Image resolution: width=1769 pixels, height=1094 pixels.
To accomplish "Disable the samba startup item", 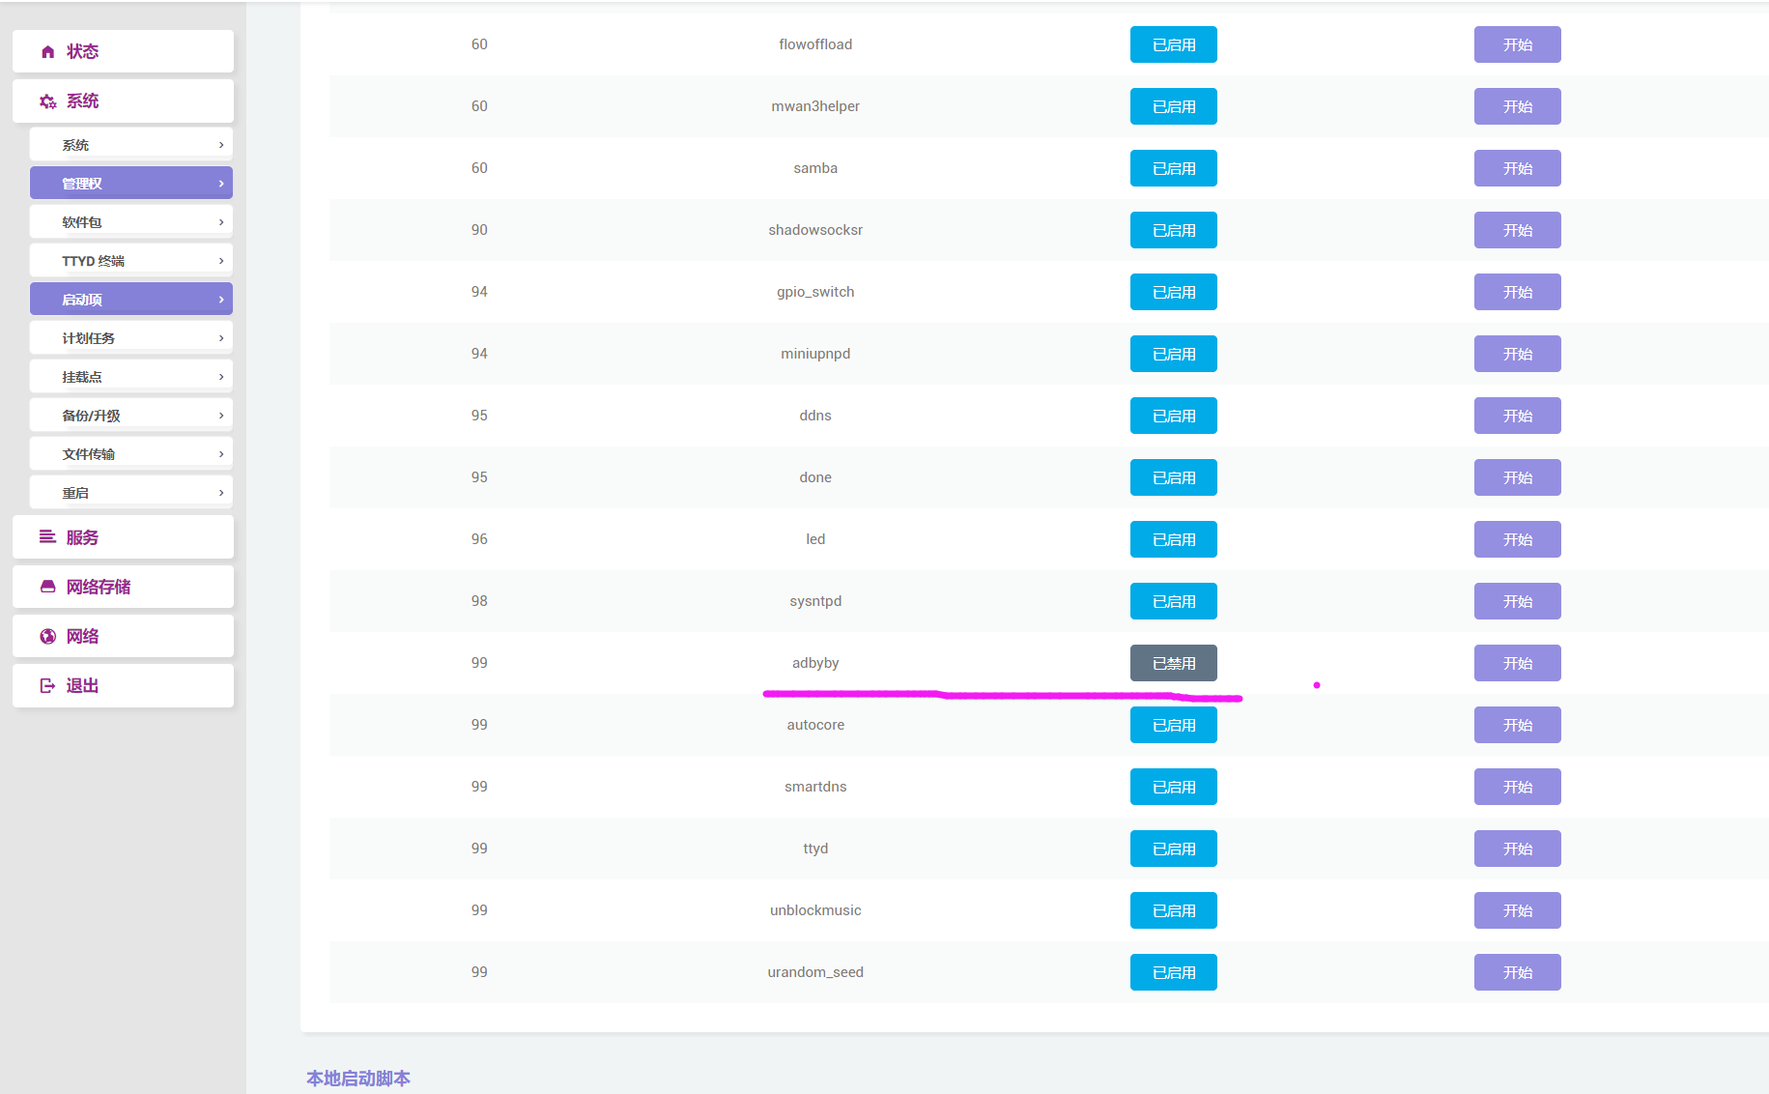I will (x=1173, y=168).
